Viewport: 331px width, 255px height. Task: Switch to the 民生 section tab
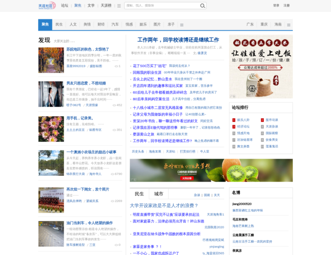click(x=140, y=194)
